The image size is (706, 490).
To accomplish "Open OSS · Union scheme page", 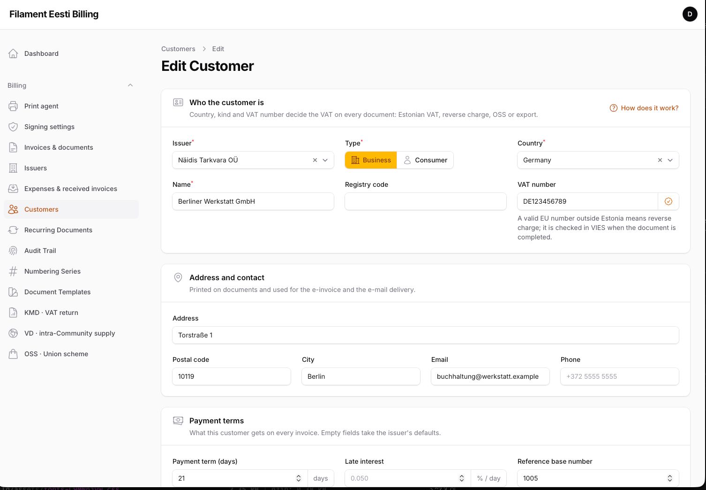I will coord(71,354).
